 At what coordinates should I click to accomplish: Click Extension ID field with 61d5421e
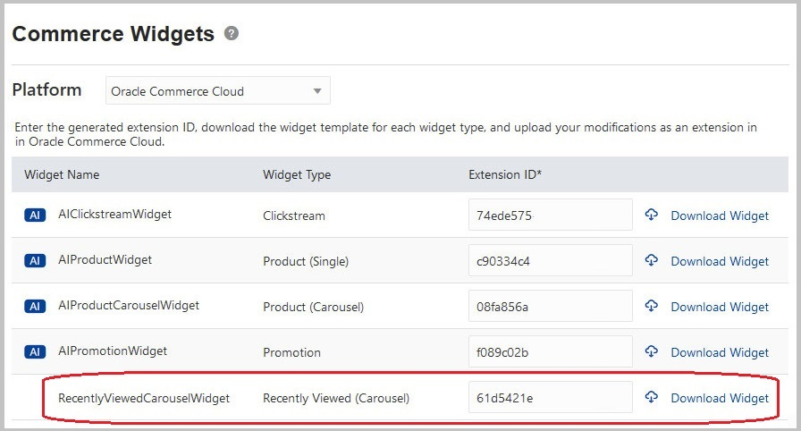click(x=550, y=398)
